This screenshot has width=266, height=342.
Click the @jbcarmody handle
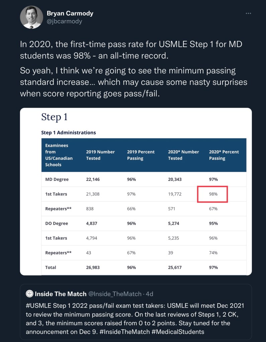click(x=64, y=21)
